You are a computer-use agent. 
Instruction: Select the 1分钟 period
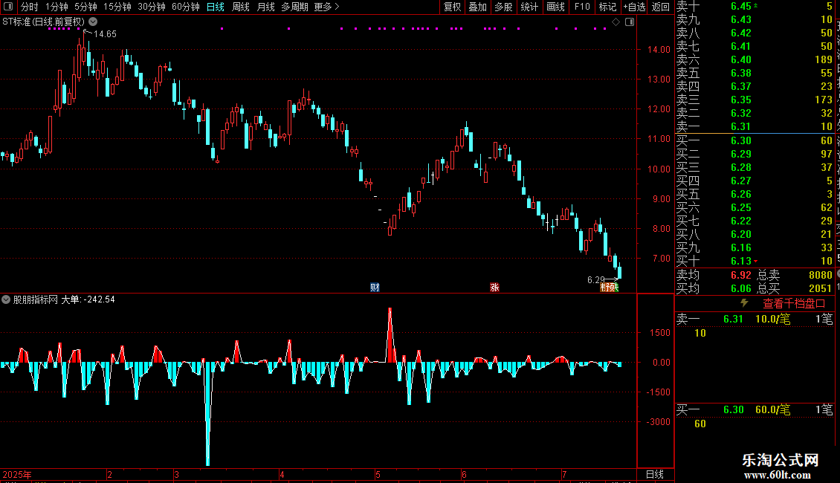56,7
